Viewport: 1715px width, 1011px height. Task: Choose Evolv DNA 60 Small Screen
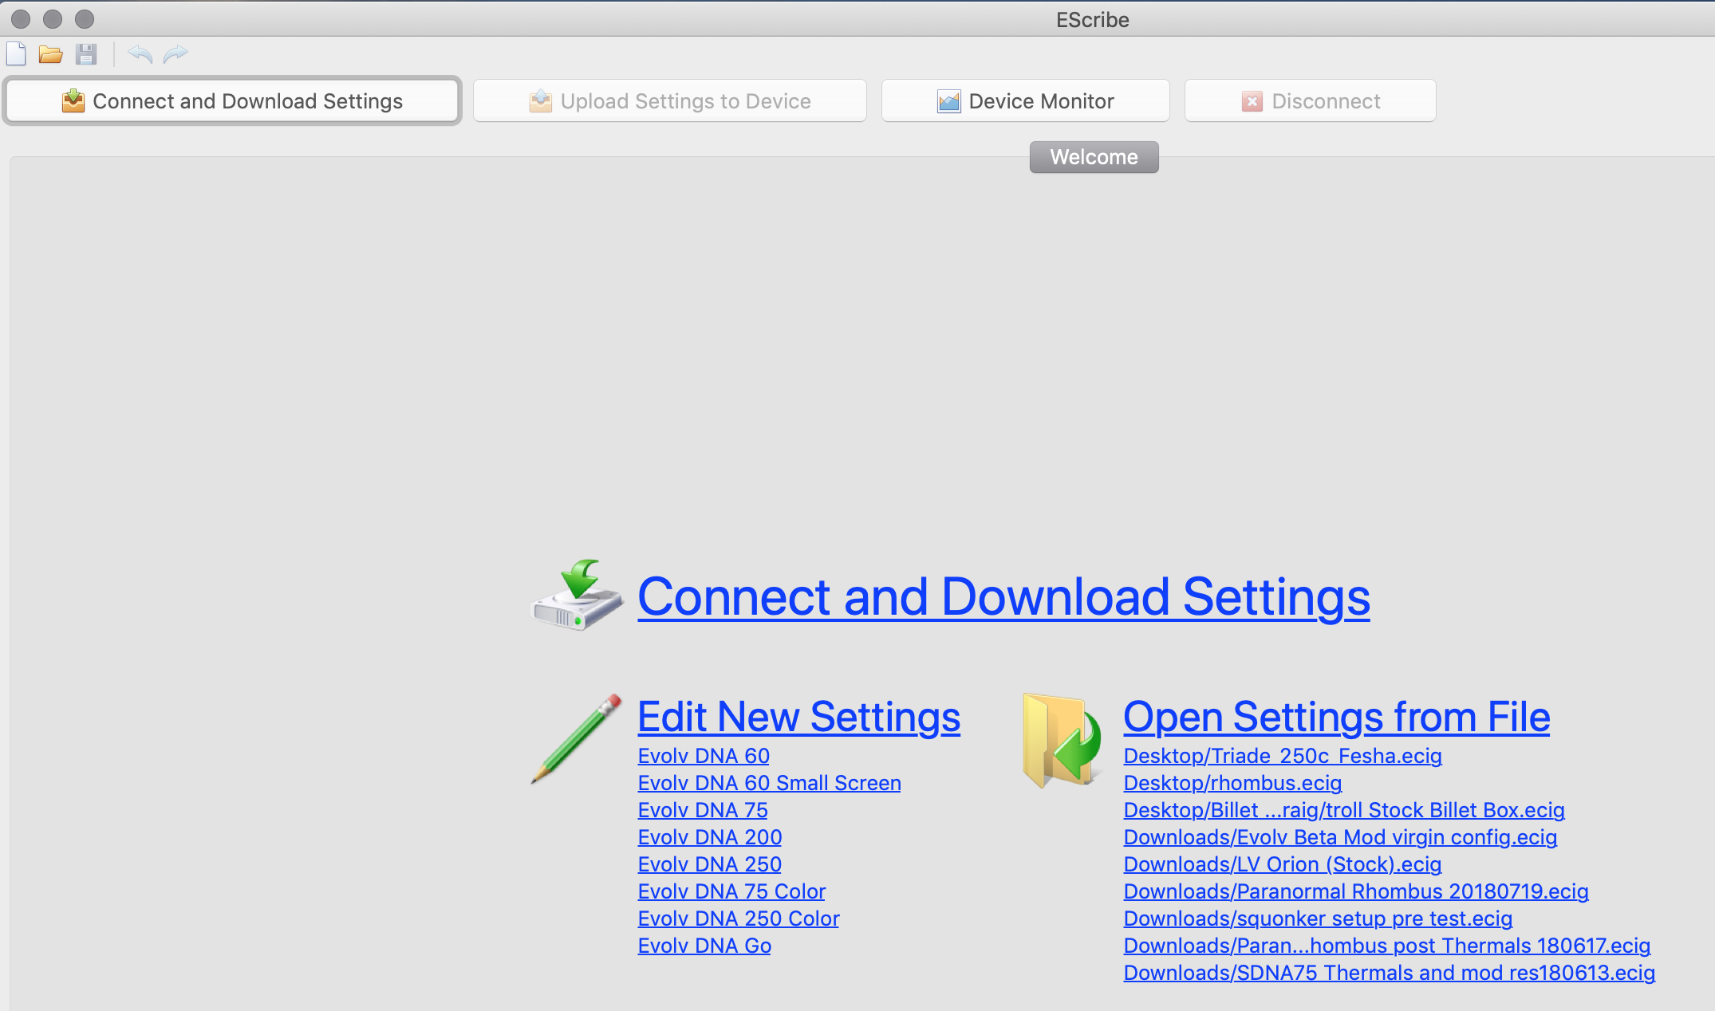coord(769,783)
